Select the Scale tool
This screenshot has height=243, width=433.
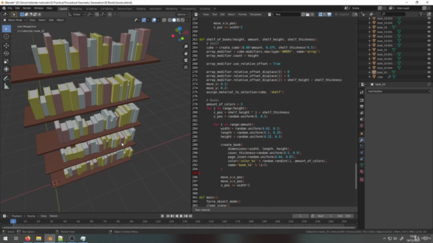tap(6, 61)
